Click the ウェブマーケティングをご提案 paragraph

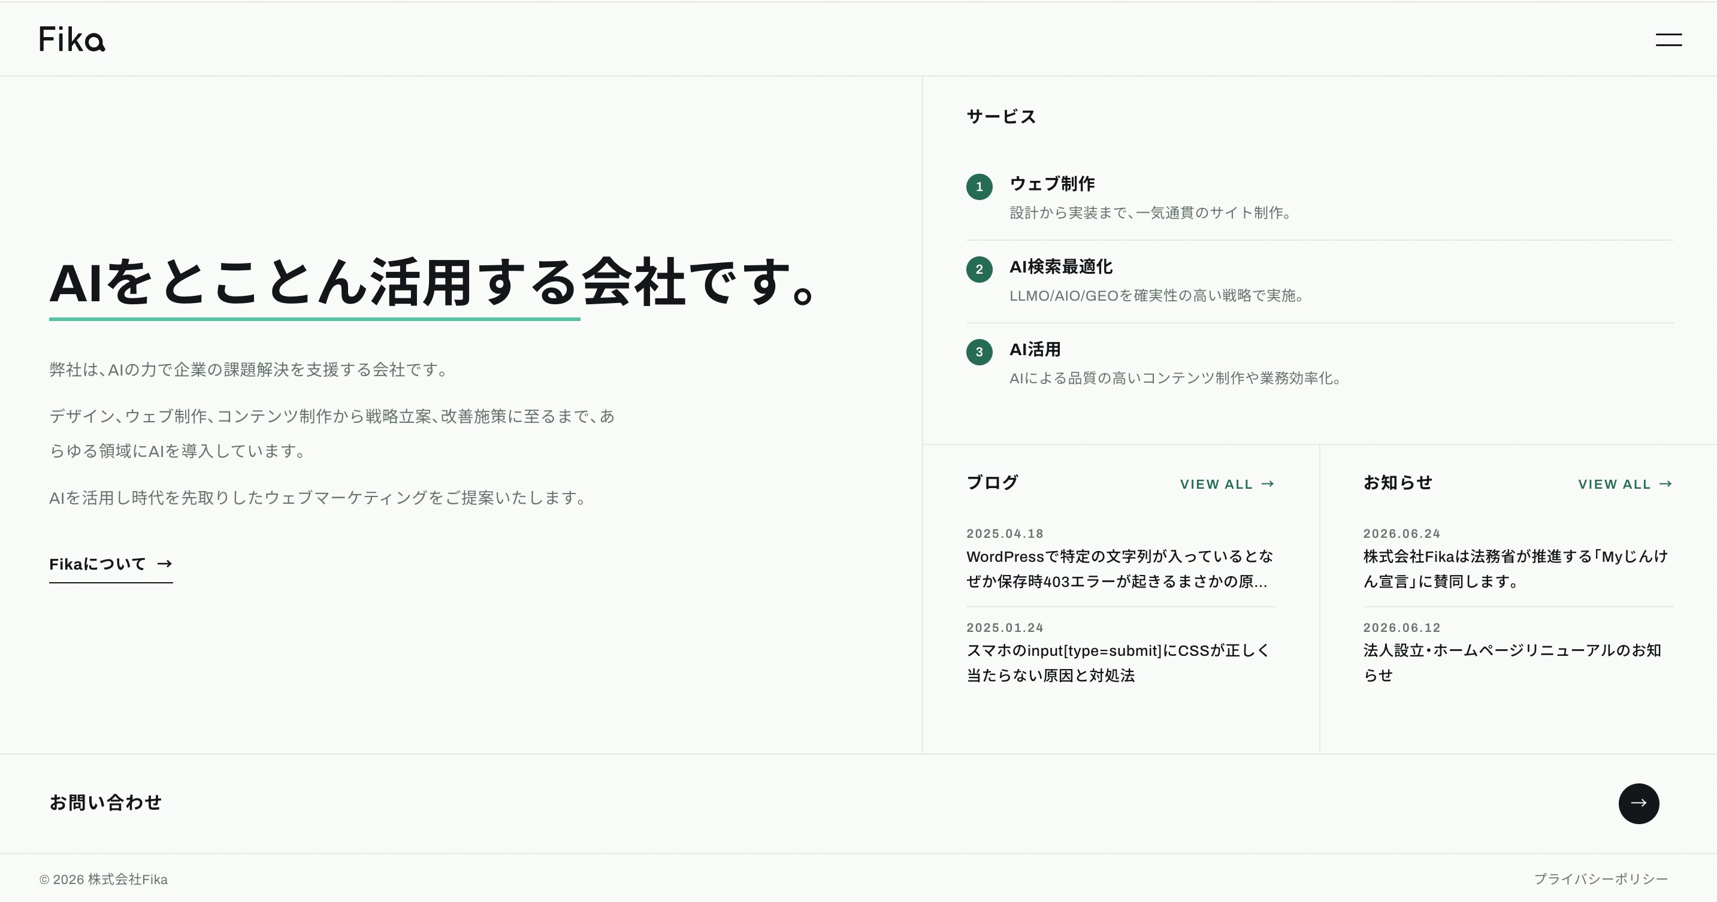click(x=319, y=498)
